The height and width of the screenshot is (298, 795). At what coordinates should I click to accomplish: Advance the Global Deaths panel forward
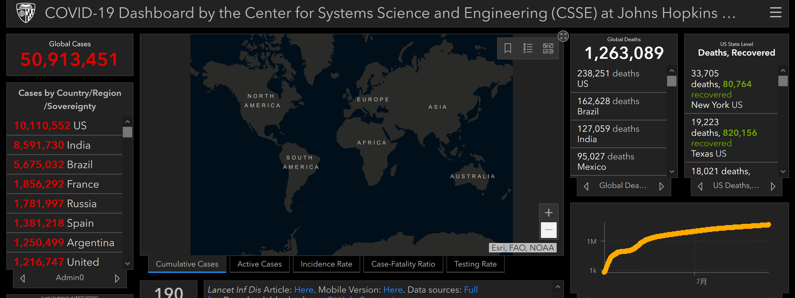pos(662,186)
